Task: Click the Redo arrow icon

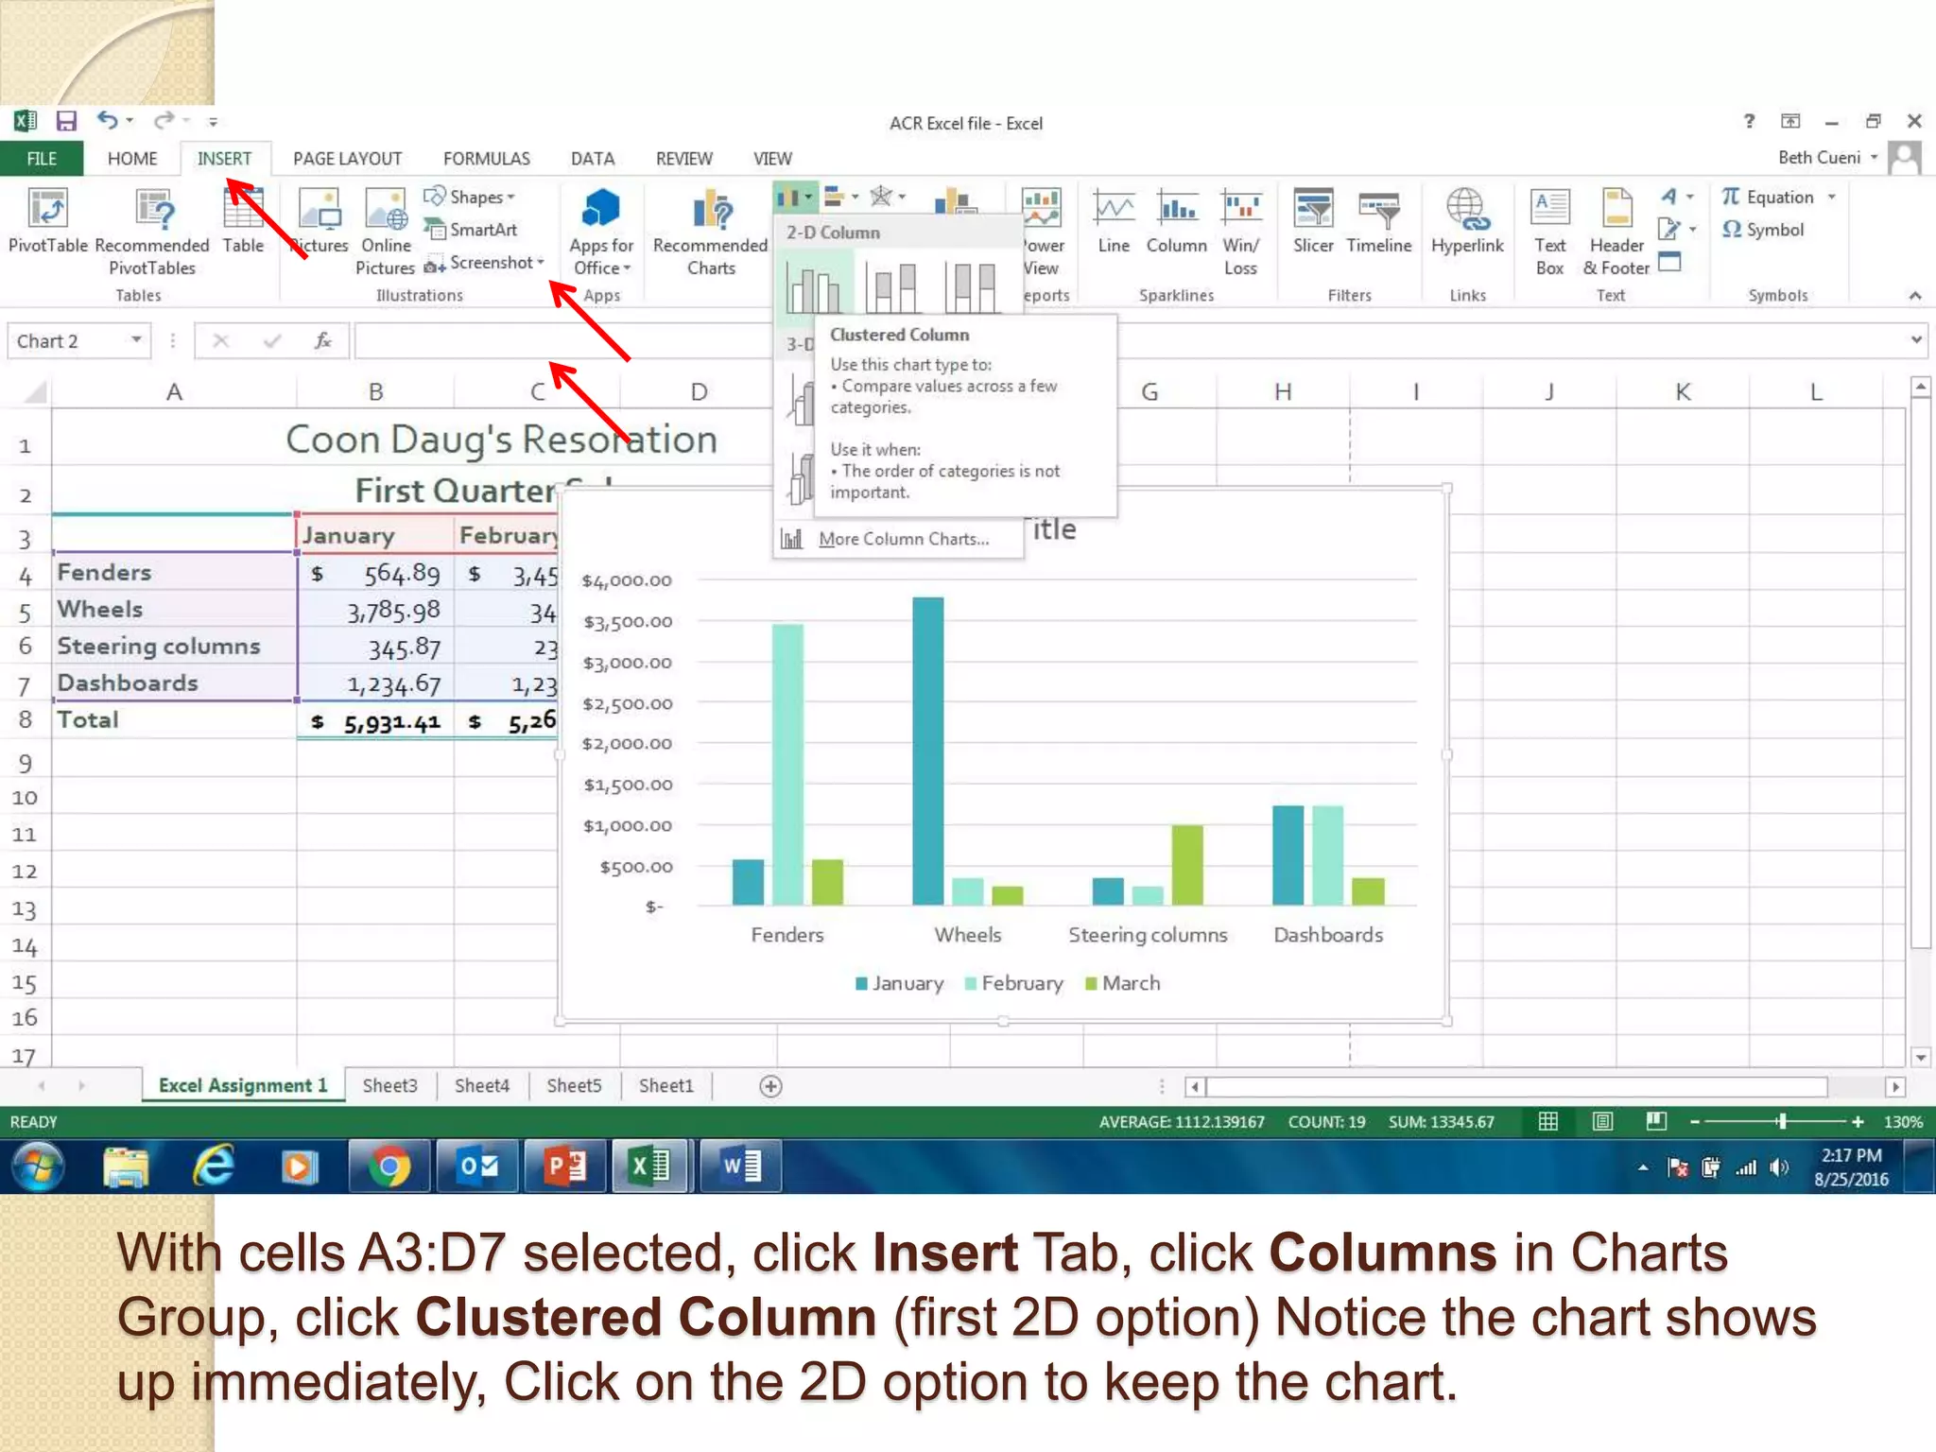Action: click(x=164, y=120)
